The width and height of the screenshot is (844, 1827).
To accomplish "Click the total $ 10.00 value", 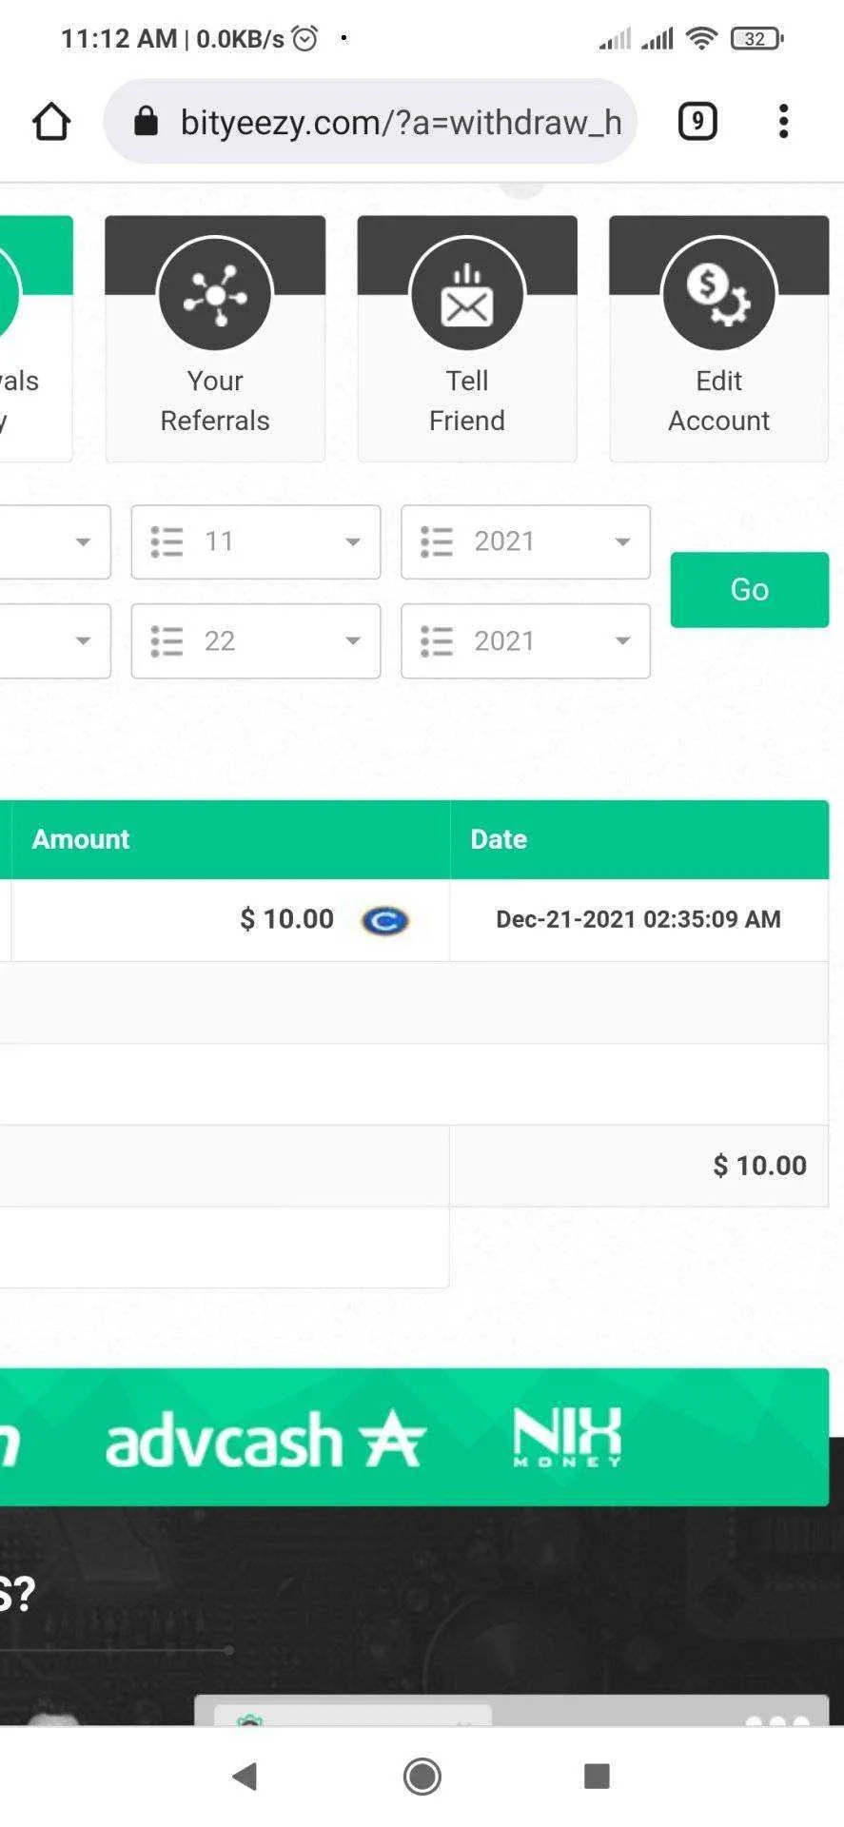I will 760,1165.
